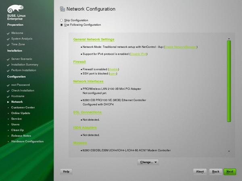
Task: Click the checkmark beside Welcome
Action: tap(8, 33)
